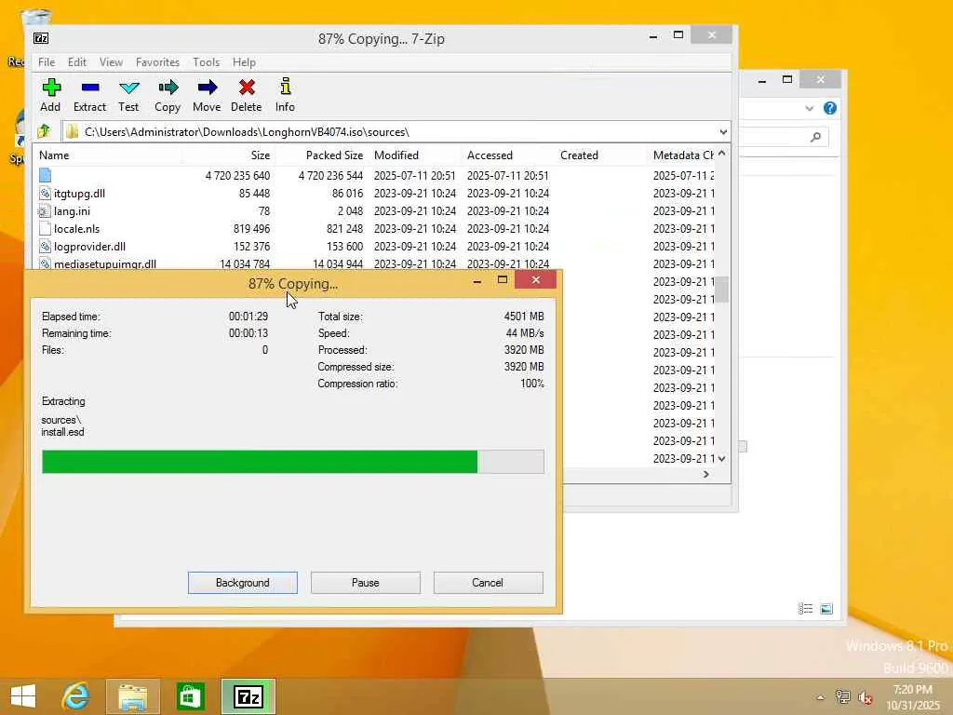Launch Internet Explorer from taskbar

pyautogui.click(x=75, y=696)
